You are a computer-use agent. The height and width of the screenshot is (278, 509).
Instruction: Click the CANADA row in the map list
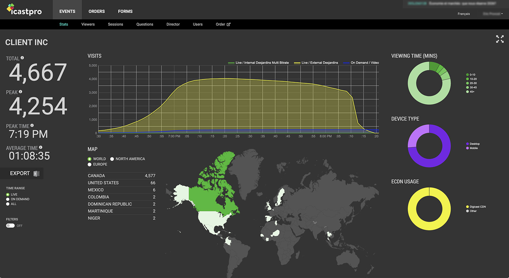121,176
